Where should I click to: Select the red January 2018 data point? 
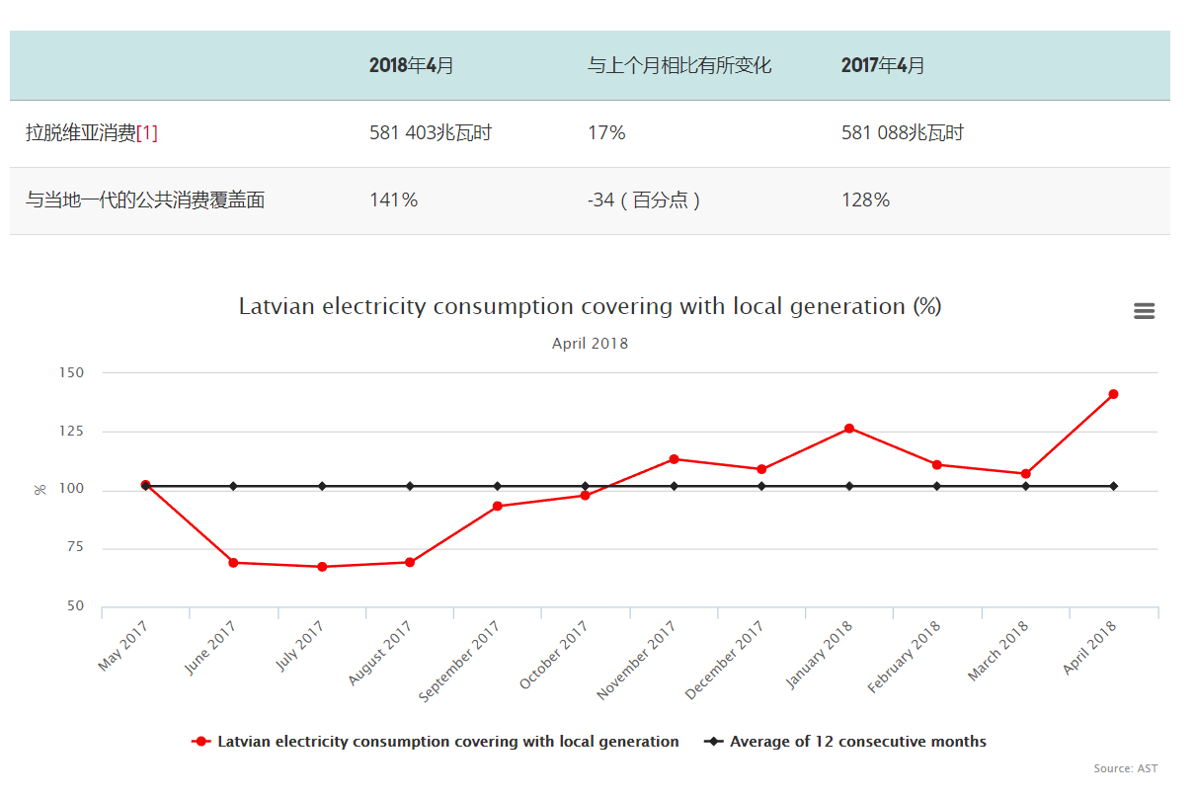tap(849, 429)
